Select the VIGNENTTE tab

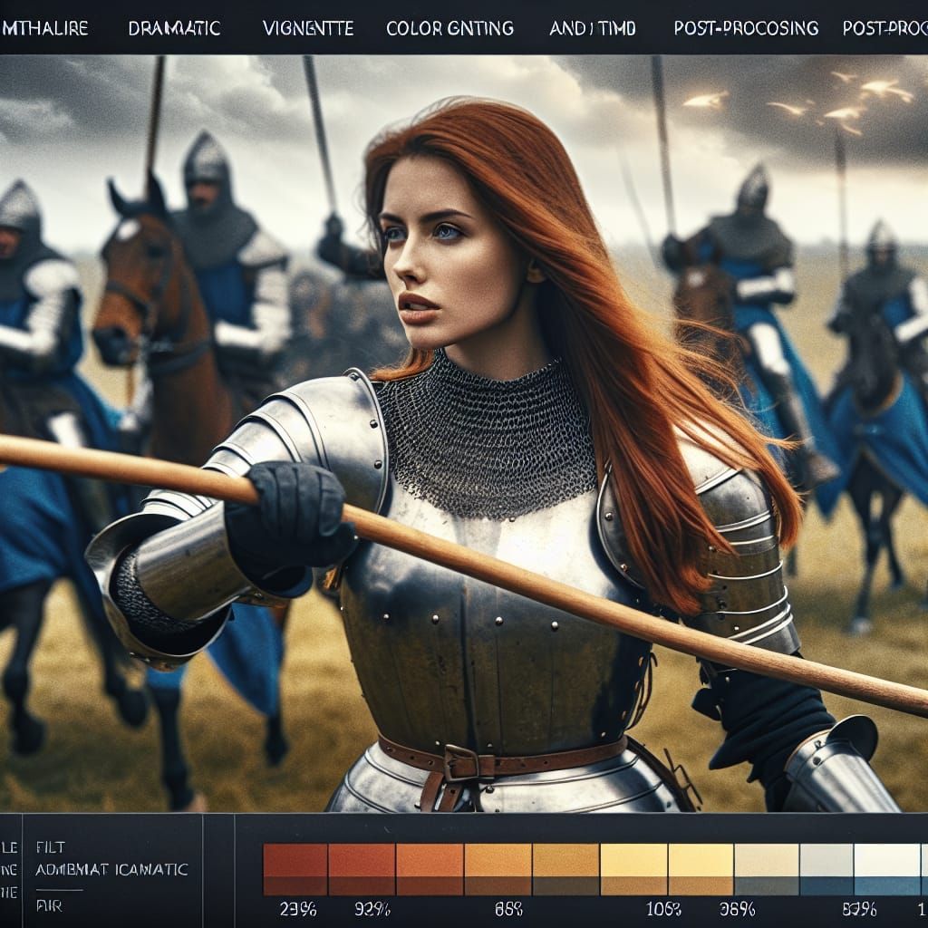point(308,28)
